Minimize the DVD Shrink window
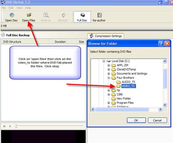This screenshot has height=143, width=173. 160,2
